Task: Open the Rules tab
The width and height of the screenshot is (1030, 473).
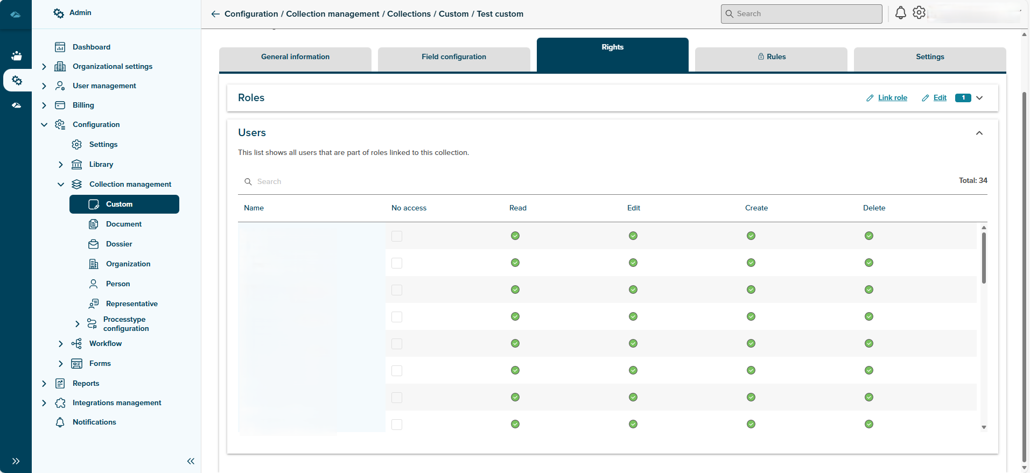Action: (x=771, y=57)
